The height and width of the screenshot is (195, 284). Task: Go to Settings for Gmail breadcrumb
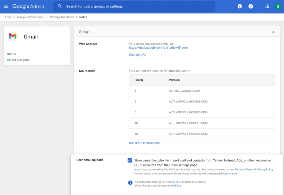coord(61,17)
